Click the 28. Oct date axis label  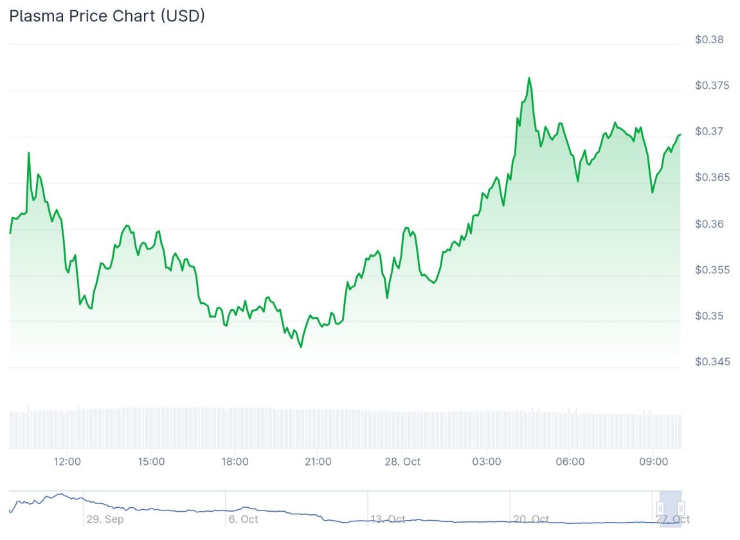[402, 462]
